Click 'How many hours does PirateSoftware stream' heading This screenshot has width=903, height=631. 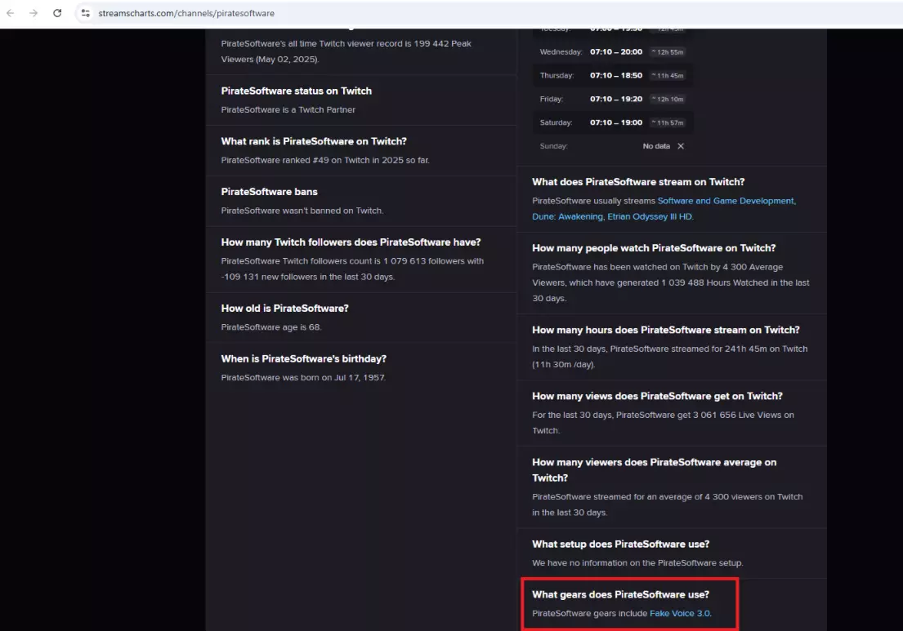pyautogui.click(x=666, y=330)
